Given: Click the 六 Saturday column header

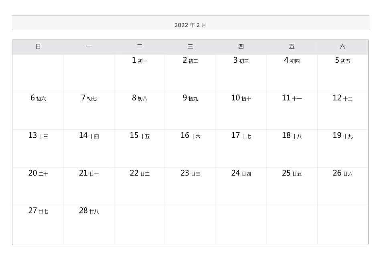Looking at the screenshot, I should pyautogui.click(x=342, y=47).
